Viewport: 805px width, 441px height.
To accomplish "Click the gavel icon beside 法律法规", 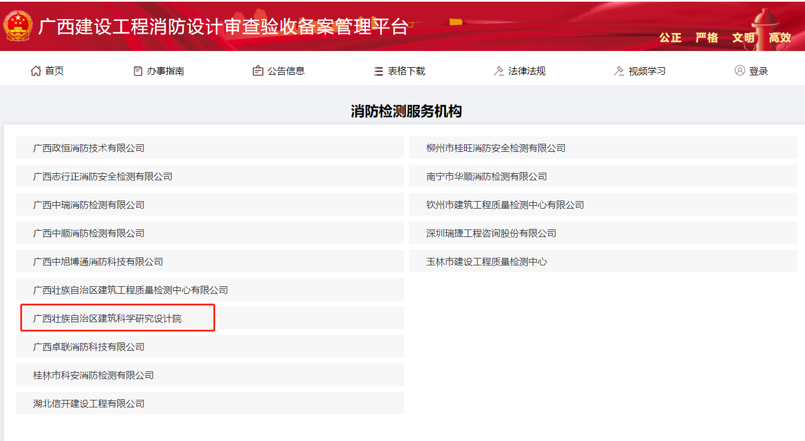I will (x=499, y=71).
